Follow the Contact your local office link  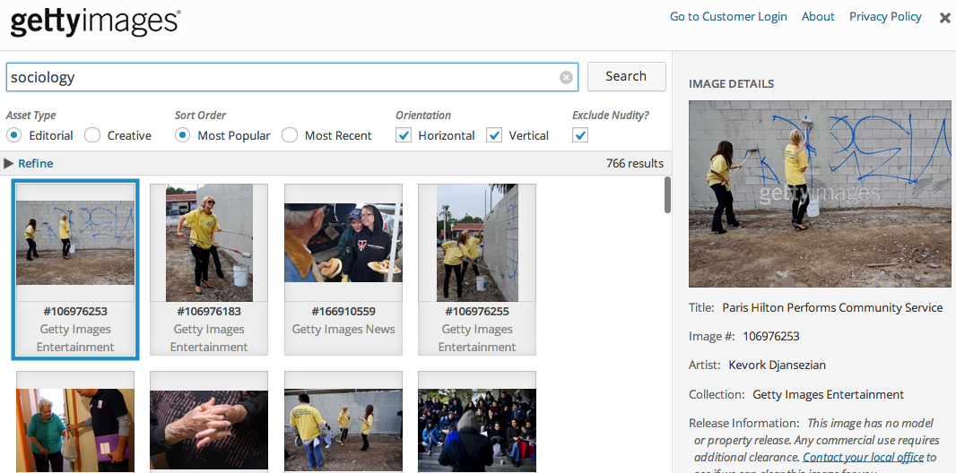click(863, 457)
